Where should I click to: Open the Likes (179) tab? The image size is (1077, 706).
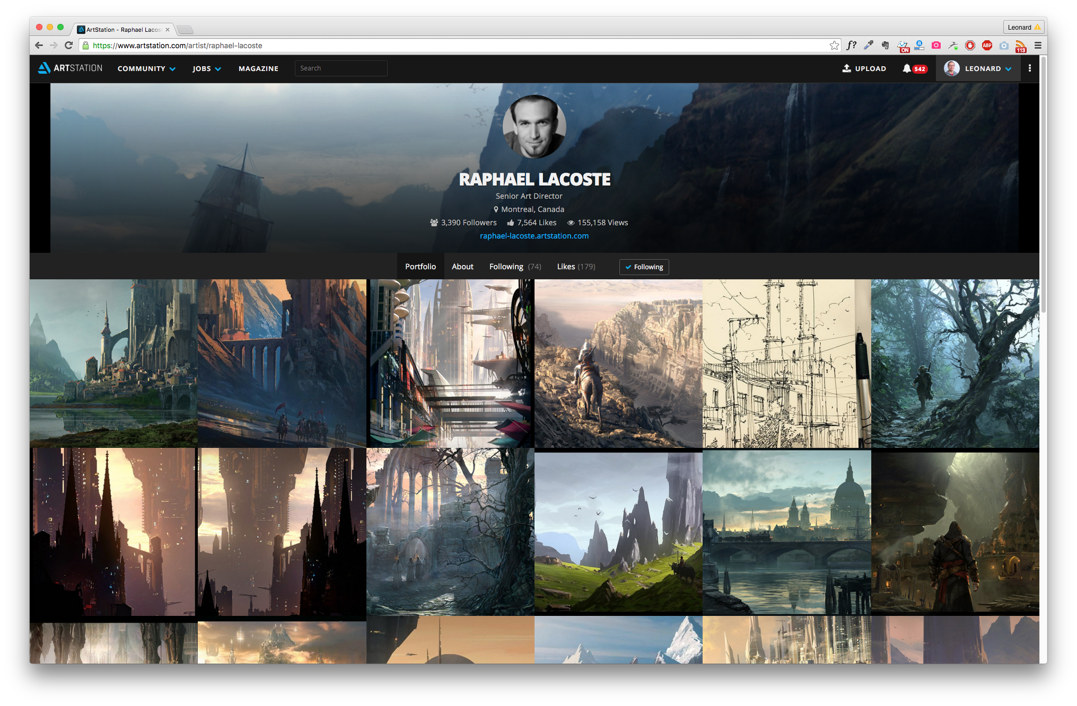point(576,267)
